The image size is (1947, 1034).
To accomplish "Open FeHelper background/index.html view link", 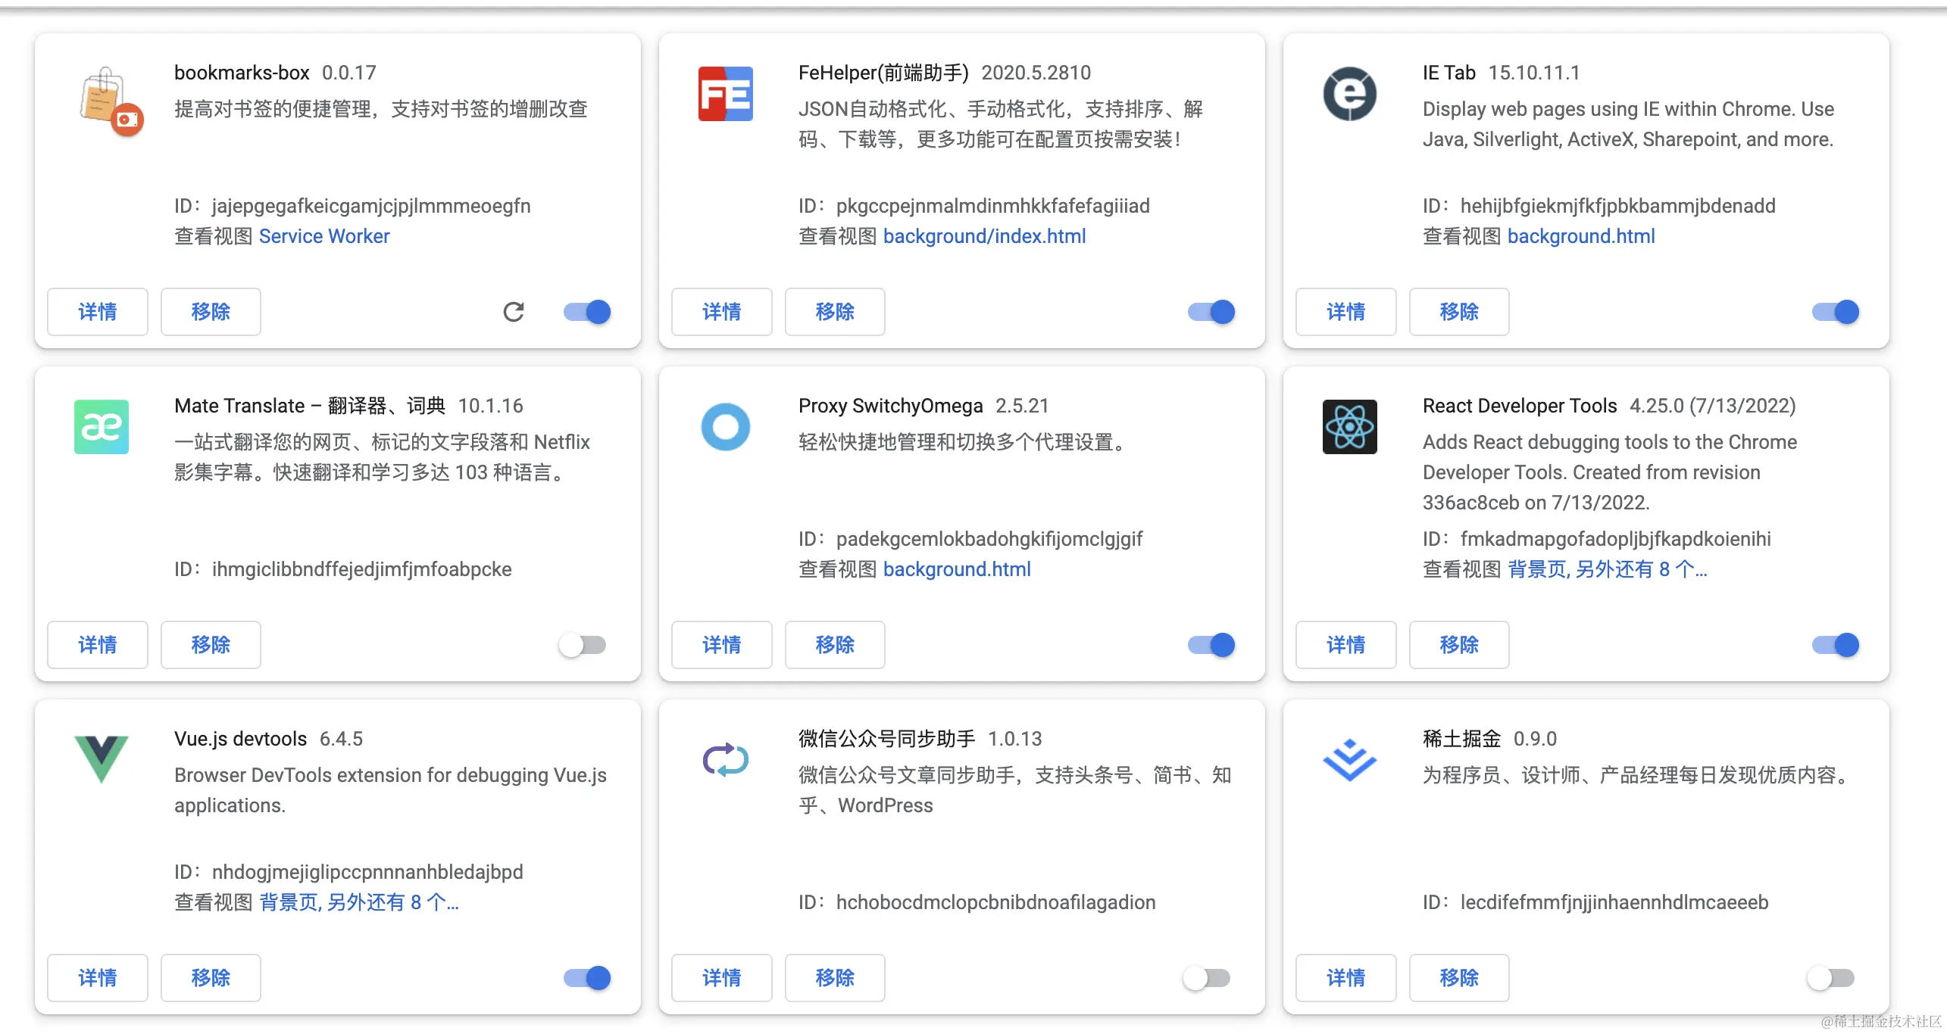I will pyautogui.click(x=984, y=236).
